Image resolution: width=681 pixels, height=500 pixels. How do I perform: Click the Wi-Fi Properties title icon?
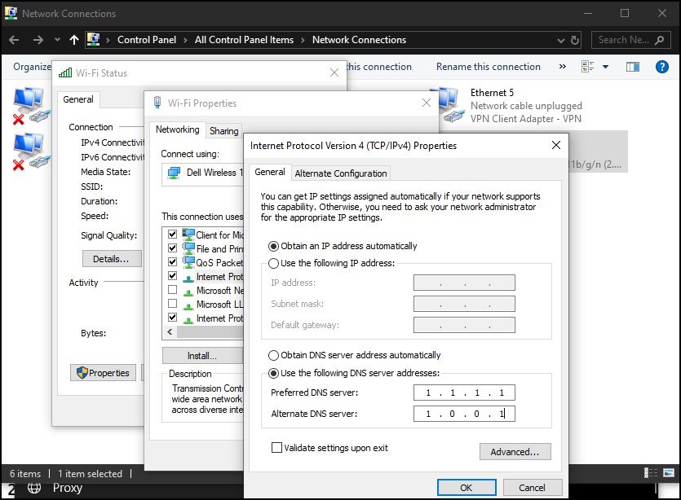[x=157, y=103]
